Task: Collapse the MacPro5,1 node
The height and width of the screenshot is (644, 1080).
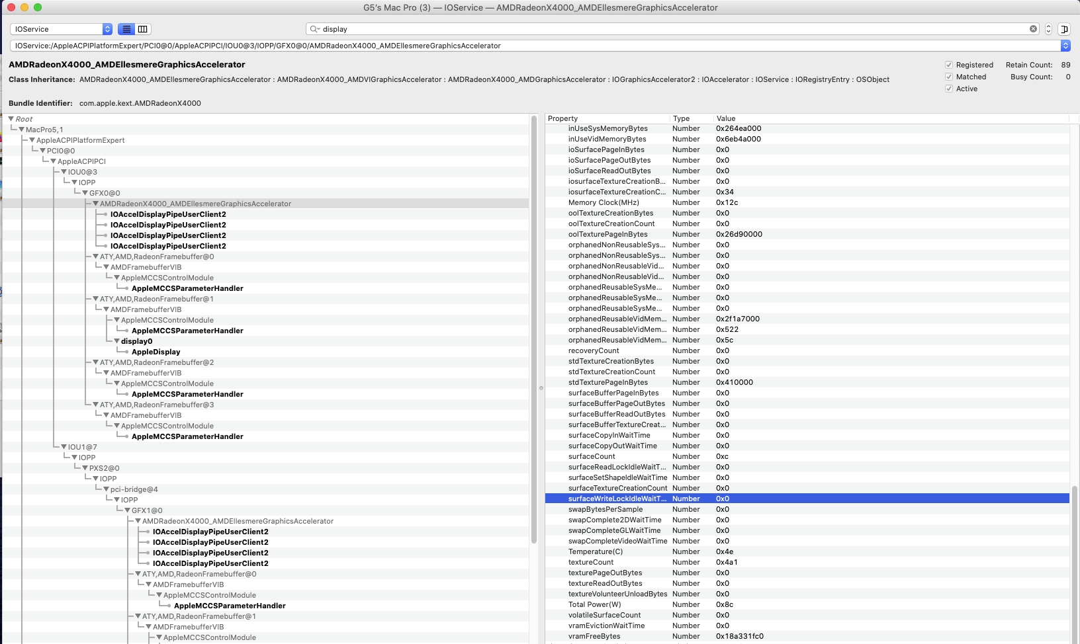Action: tap(21, 130)
